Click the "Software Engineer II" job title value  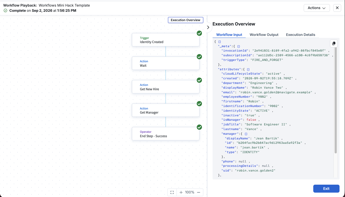[266, 125]
